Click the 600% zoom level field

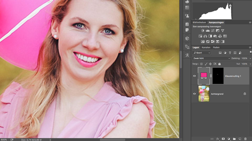(4, 140)
